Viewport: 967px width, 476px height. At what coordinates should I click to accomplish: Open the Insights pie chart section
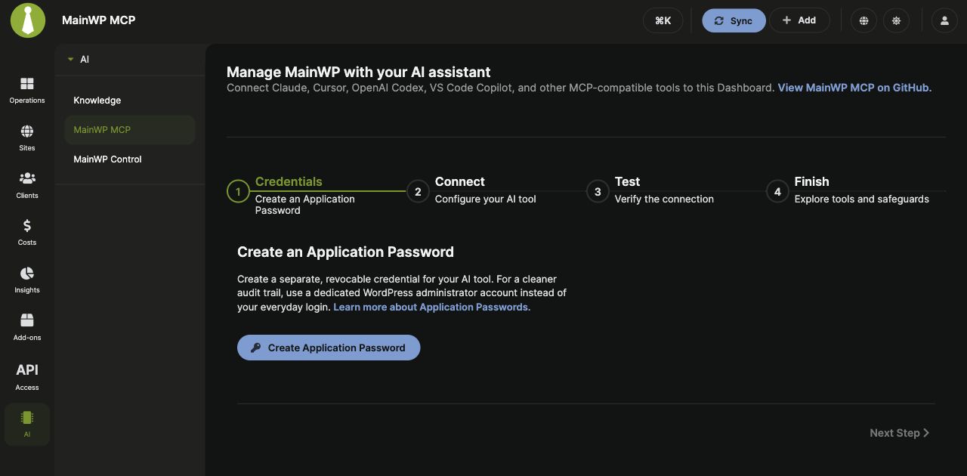[x=27, y=280]
